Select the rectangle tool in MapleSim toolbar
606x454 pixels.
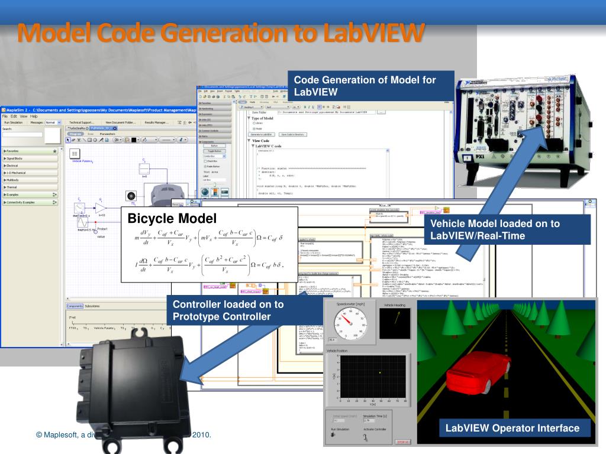(x=90, y=140)
